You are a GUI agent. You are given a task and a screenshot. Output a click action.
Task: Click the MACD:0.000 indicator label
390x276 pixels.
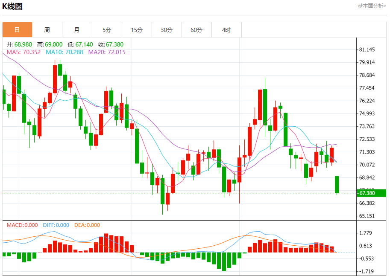click(22, 225)
